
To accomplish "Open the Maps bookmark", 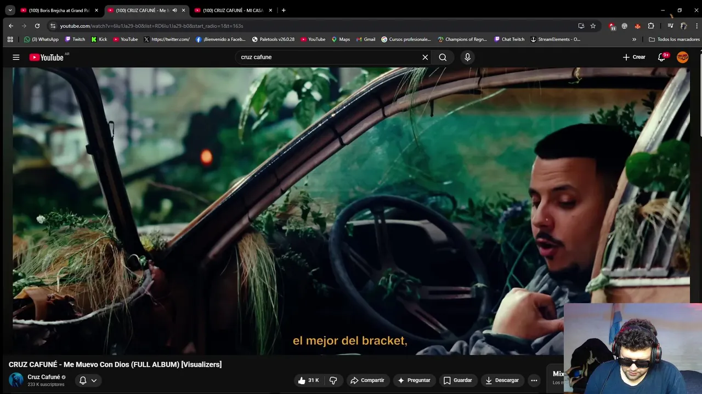I will [340, 39].
